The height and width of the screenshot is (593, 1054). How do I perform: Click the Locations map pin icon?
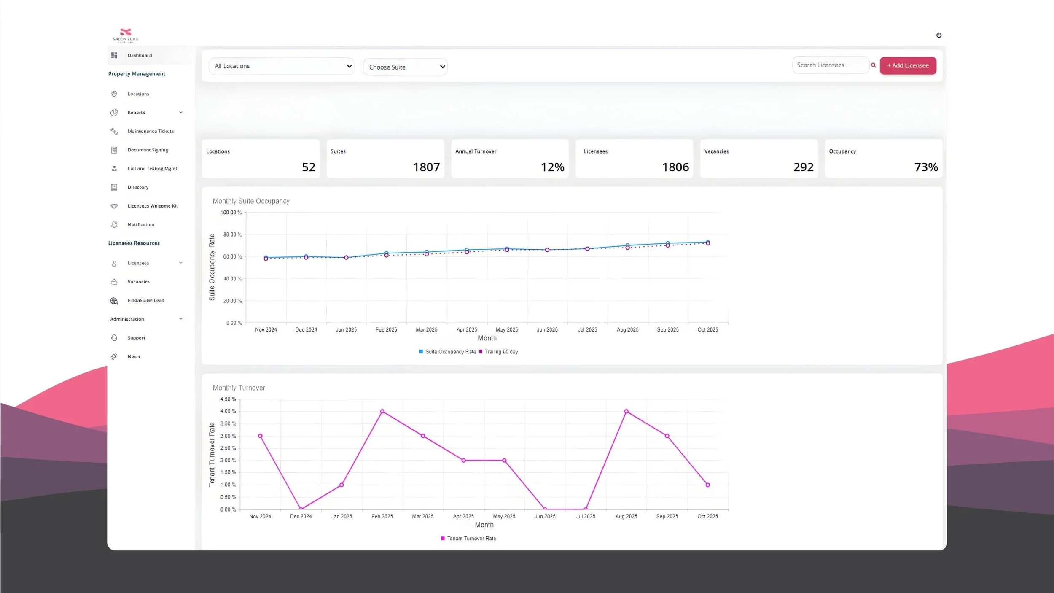point(114,94)
